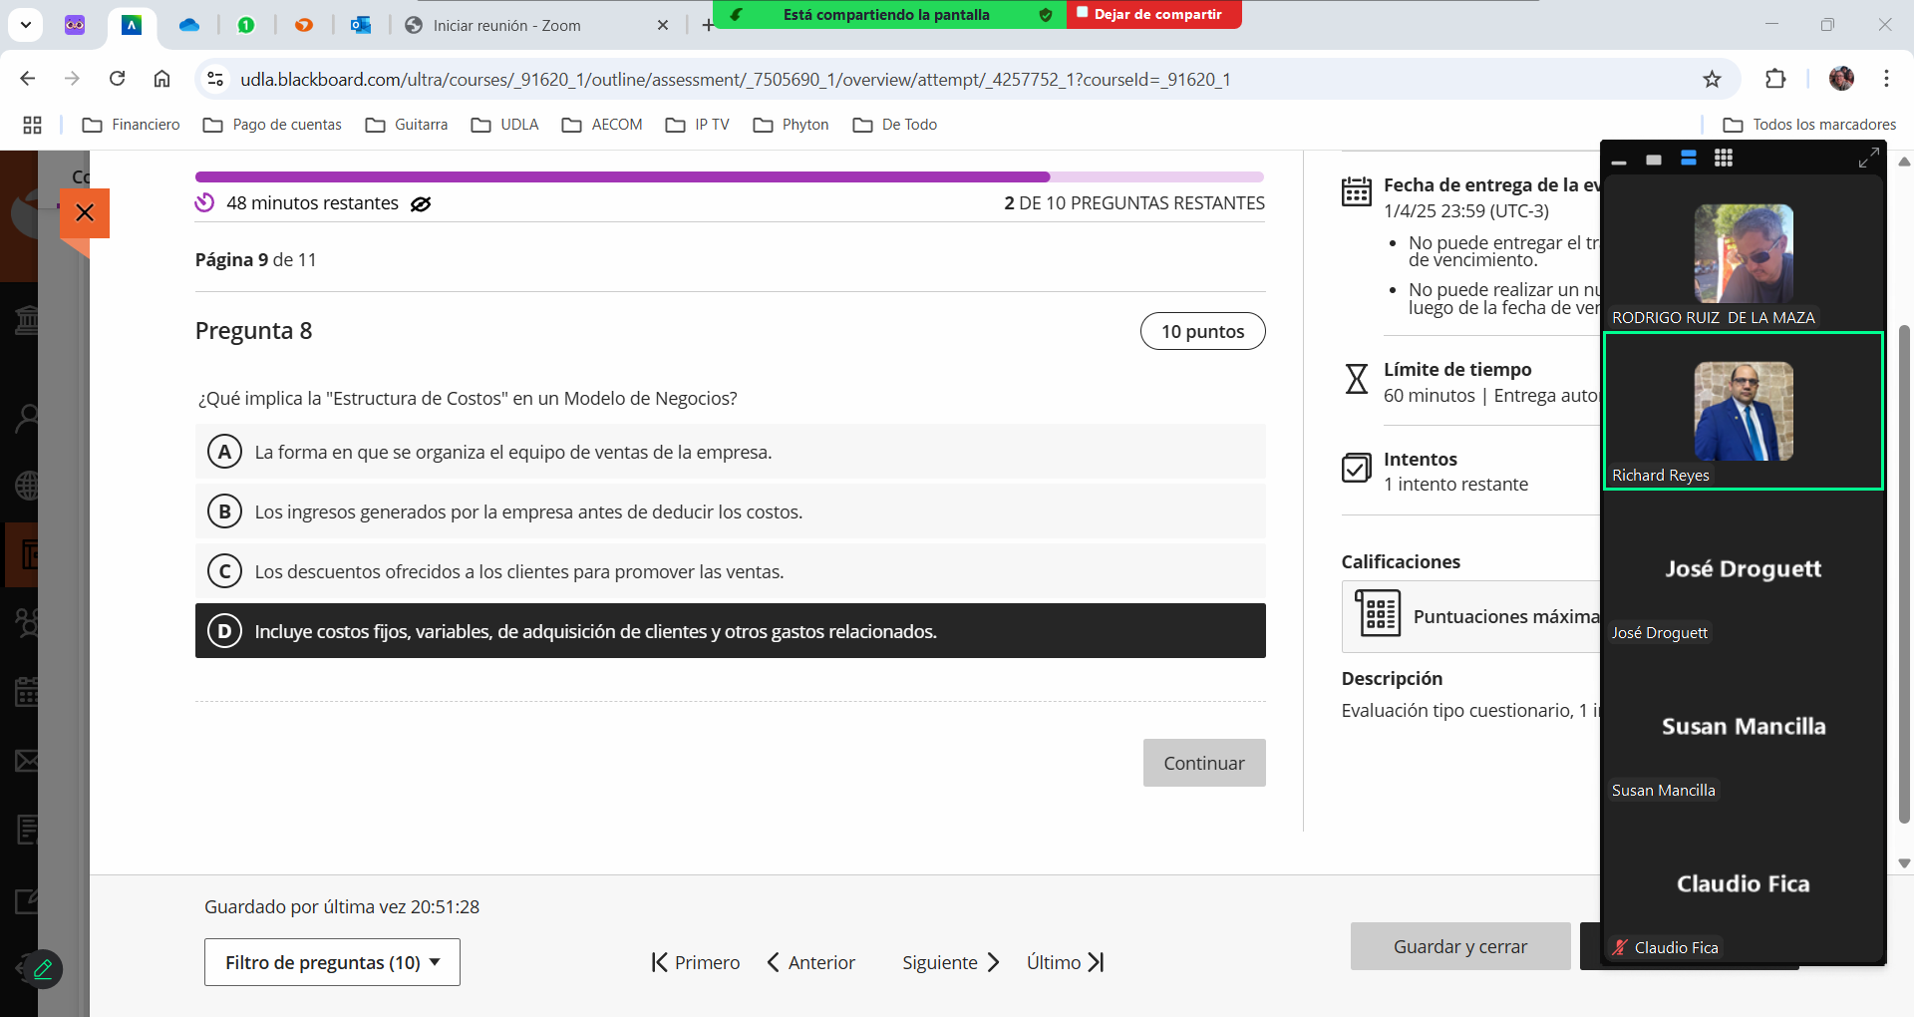
Task: Jump to Último question
Action: 1065,962
